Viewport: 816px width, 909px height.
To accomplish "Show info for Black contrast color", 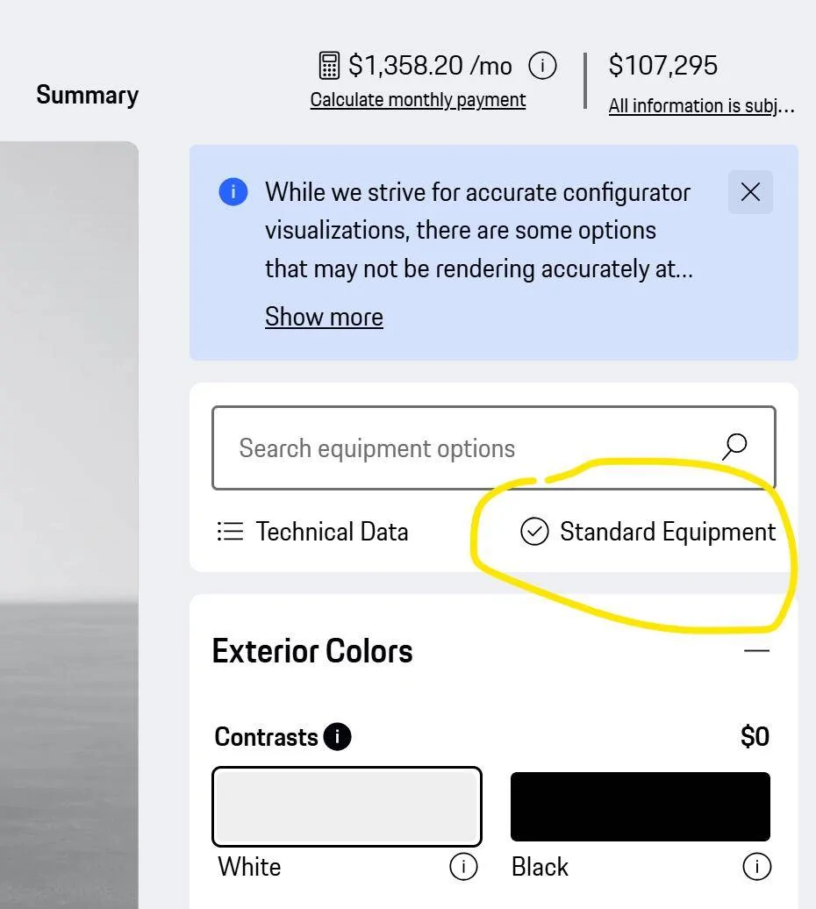I will point(756,867).
